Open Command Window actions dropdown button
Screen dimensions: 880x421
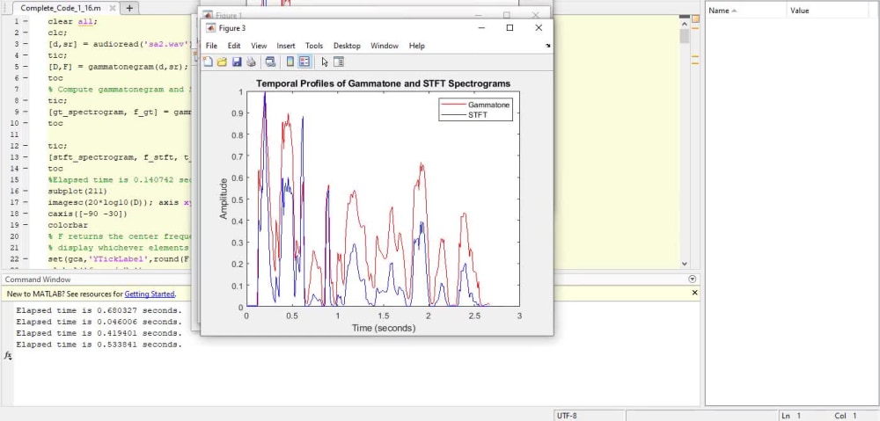[692, 279]
